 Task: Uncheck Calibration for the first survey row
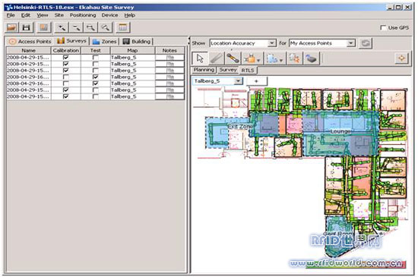[65, 58]
